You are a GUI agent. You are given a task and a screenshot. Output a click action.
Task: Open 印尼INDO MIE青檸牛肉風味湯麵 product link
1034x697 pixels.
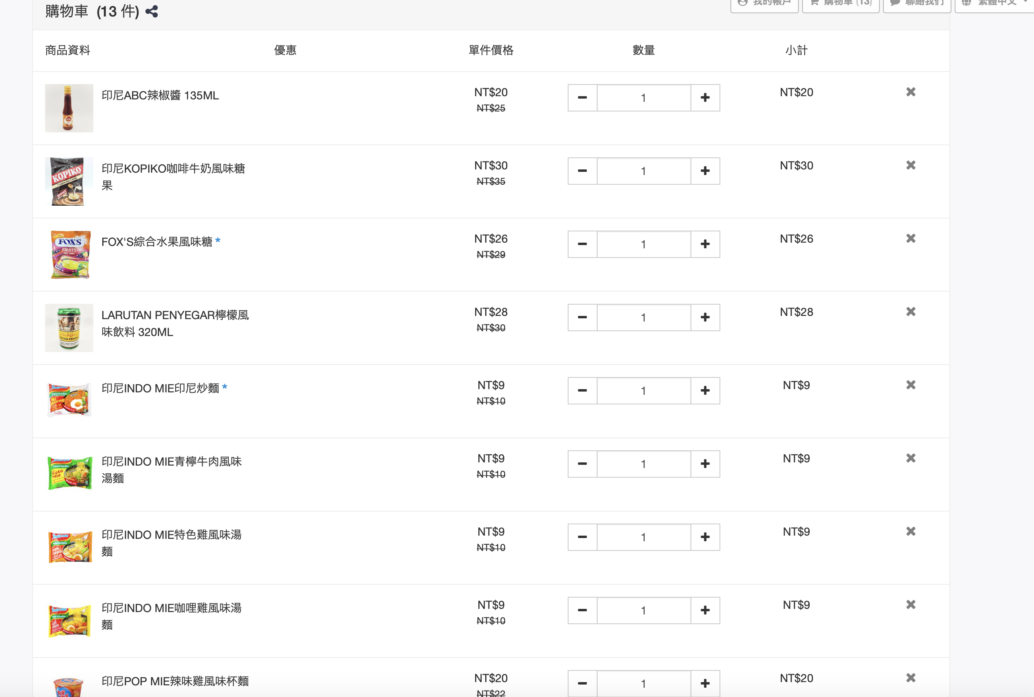[x=172, y=470]
